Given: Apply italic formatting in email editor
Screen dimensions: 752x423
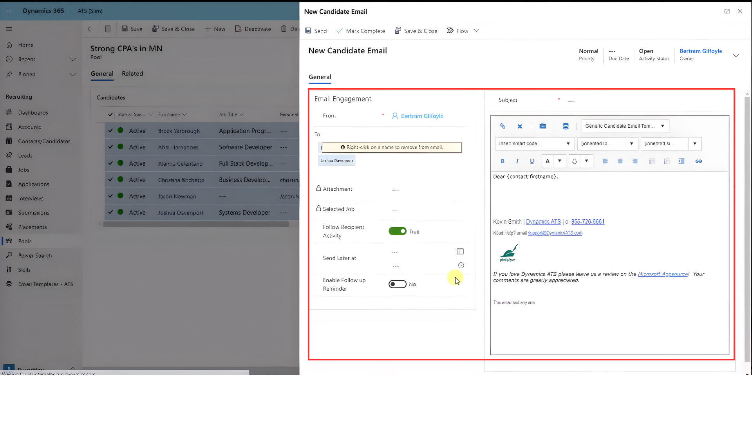Looking at the screenshot, I should tap(517, 161).
